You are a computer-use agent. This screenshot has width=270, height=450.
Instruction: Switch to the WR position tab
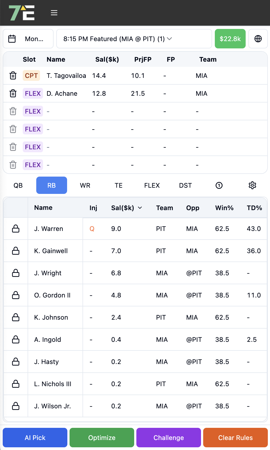pos(85,185)
